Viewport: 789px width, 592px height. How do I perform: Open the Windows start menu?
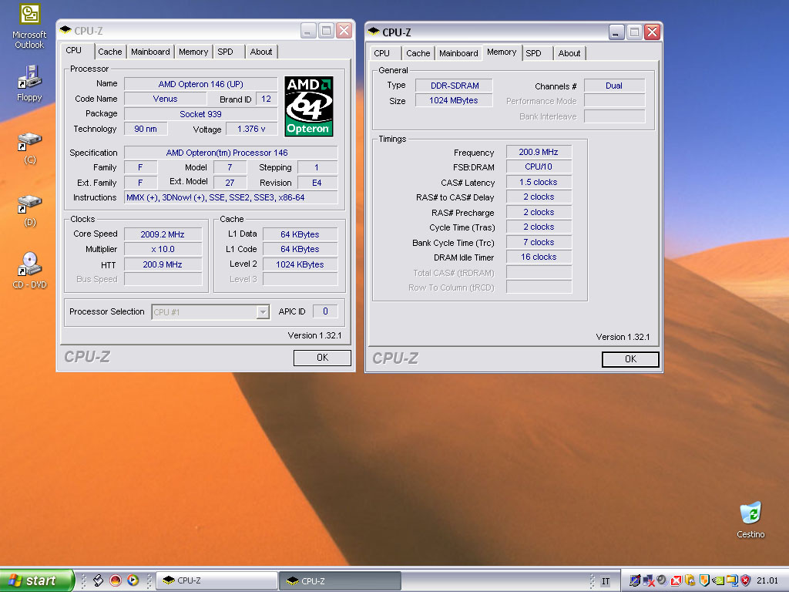click(x=37, y=580)
